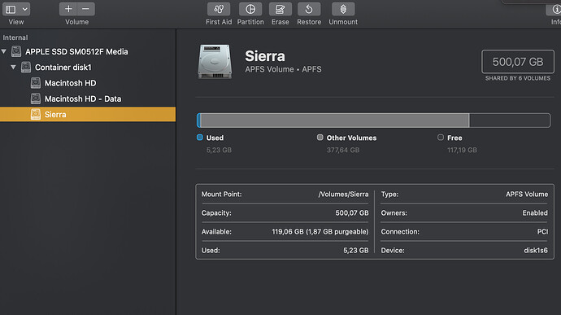Select APPLE SSD SM0512F Media disk
The height and width of the screenshot is (315, 561).
[76, 51]
